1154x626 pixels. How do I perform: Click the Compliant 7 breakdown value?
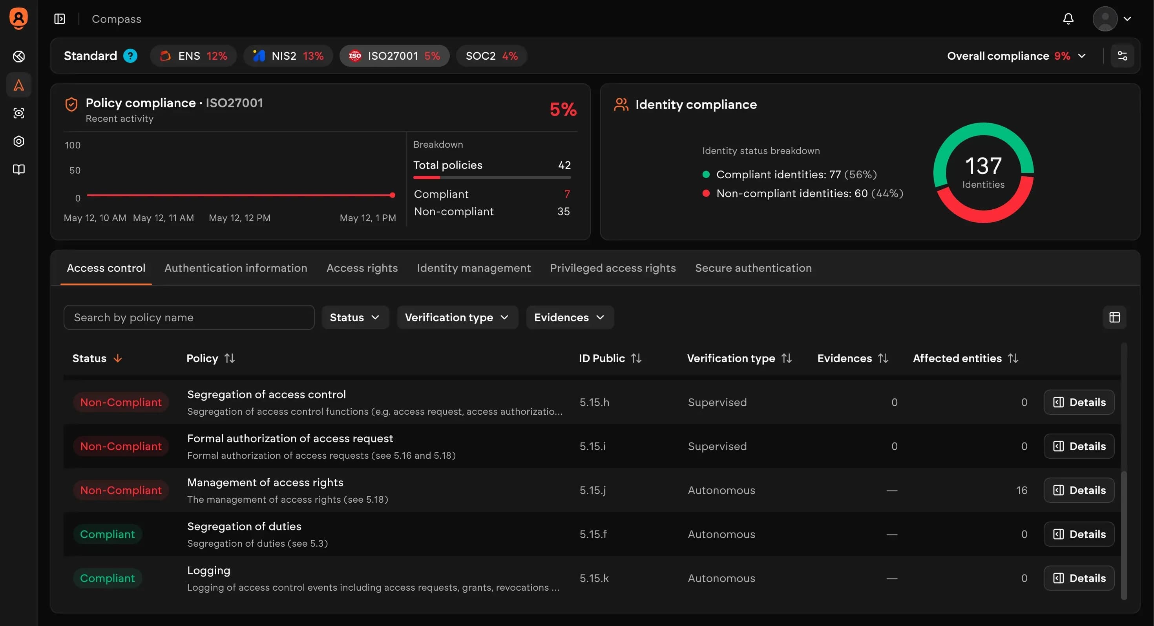click(567, 194)
